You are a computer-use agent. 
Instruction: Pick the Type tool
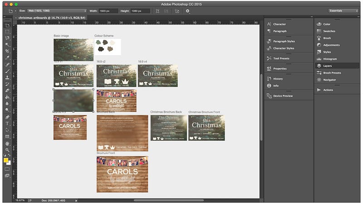(7, 123)
